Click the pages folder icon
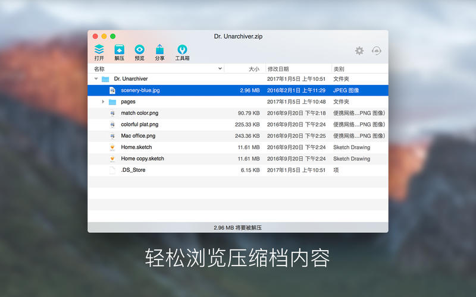Image resolution: width=476 pixels, height=297 pixels. tap(112, 102)
